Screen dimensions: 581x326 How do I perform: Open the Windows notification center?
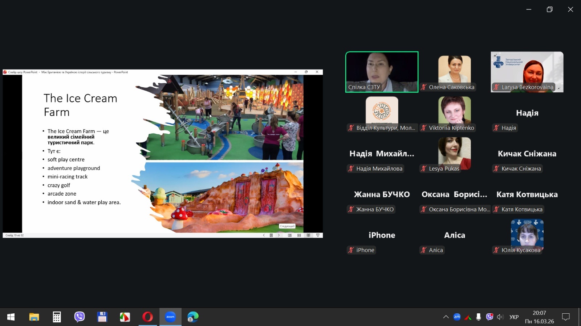(x=565, y=317)
